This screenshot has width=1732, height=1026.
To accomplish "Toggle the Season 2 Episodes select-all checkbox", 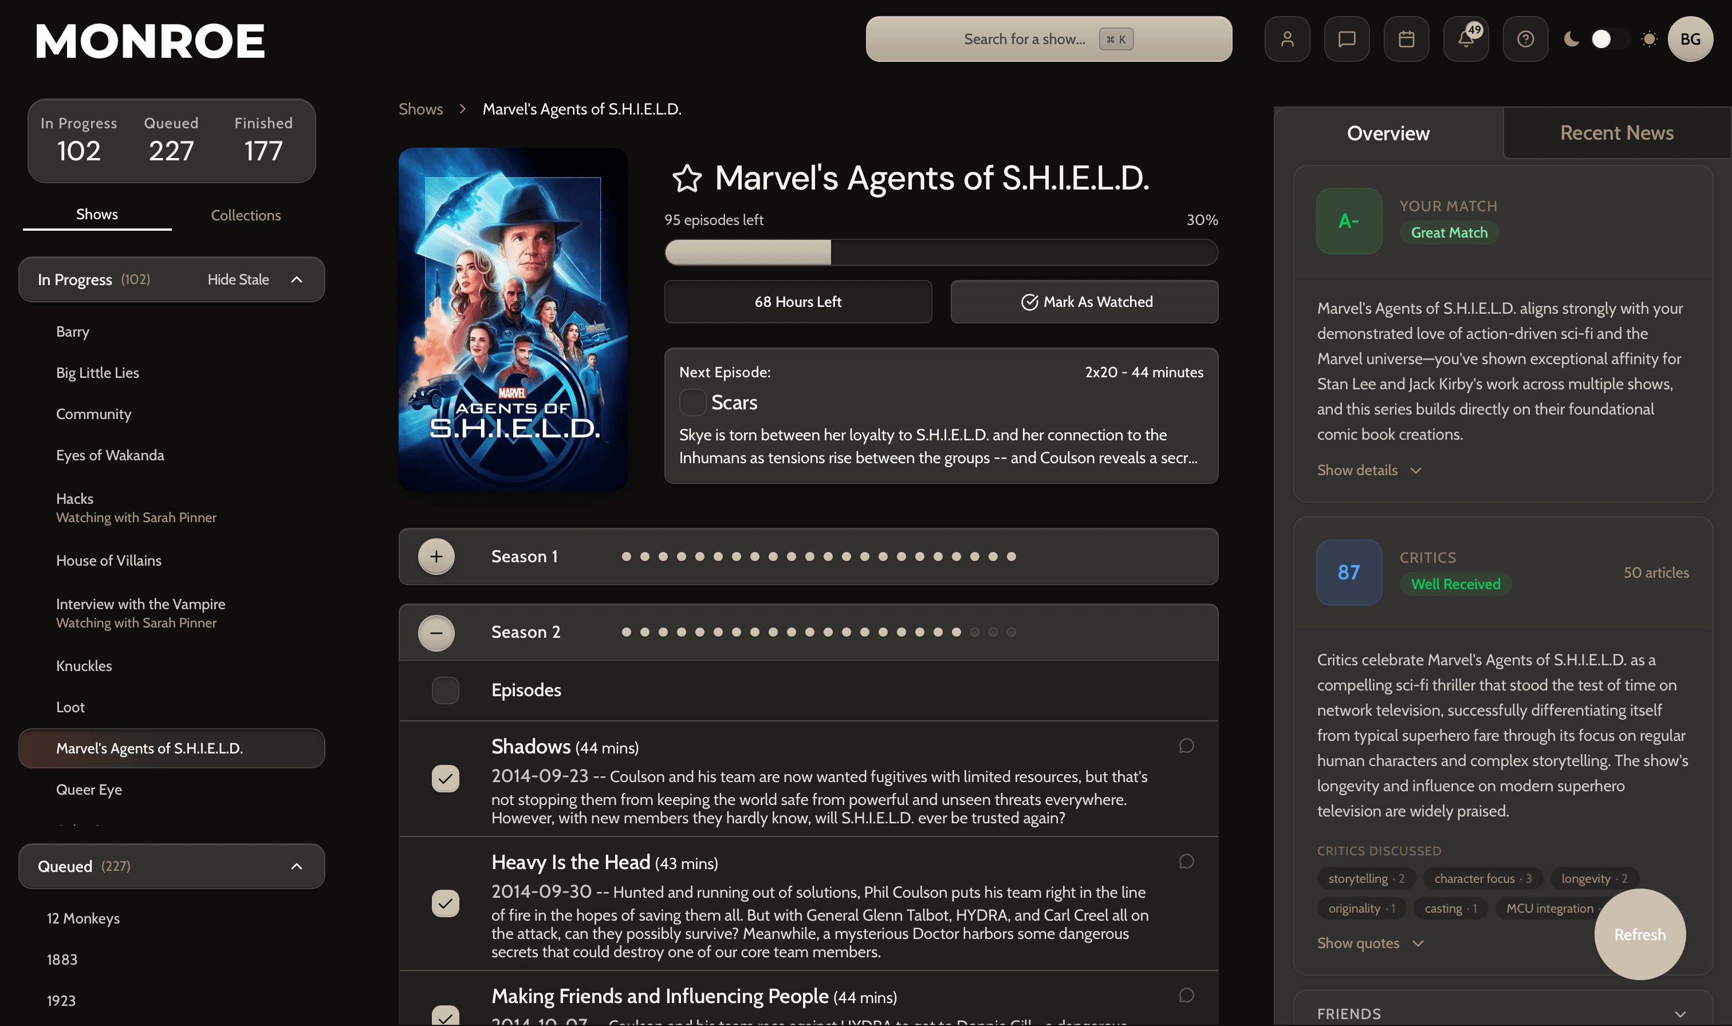I will click(x=445, y=690).
